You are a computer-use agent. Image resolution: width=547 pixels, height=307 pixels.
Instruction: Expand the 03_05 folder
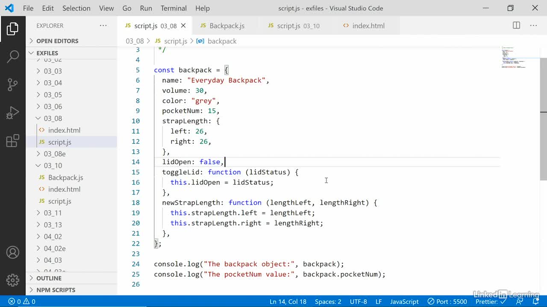(x=53, y=95)
